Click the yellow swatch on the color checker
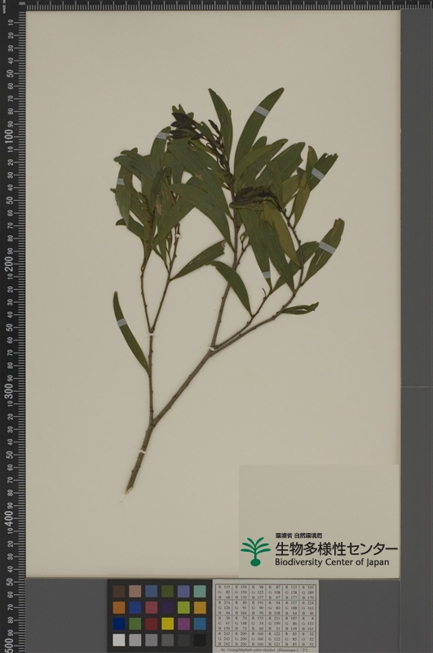 coord(168,624)
